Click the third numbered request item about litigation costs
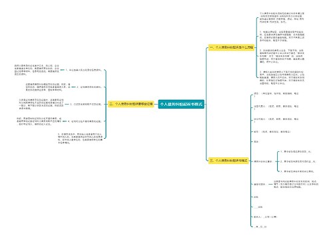The image size is (333, 240). click(x=297, y=171)
